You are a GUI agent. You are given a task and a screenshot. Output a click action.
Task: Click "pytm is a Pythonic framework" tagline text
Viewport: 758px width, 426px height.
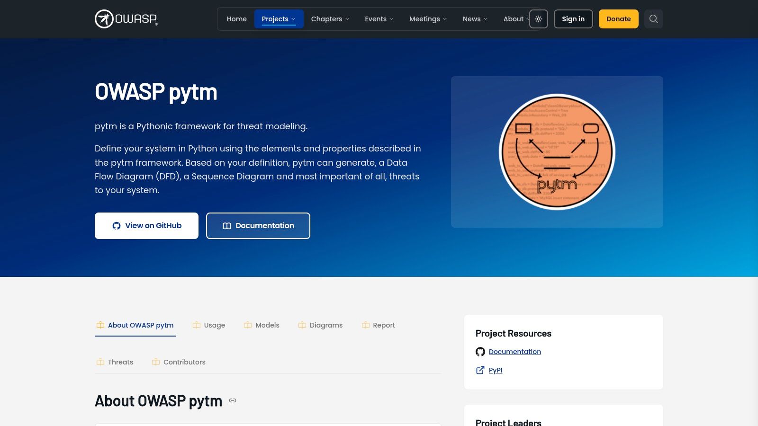coord(201,126)
